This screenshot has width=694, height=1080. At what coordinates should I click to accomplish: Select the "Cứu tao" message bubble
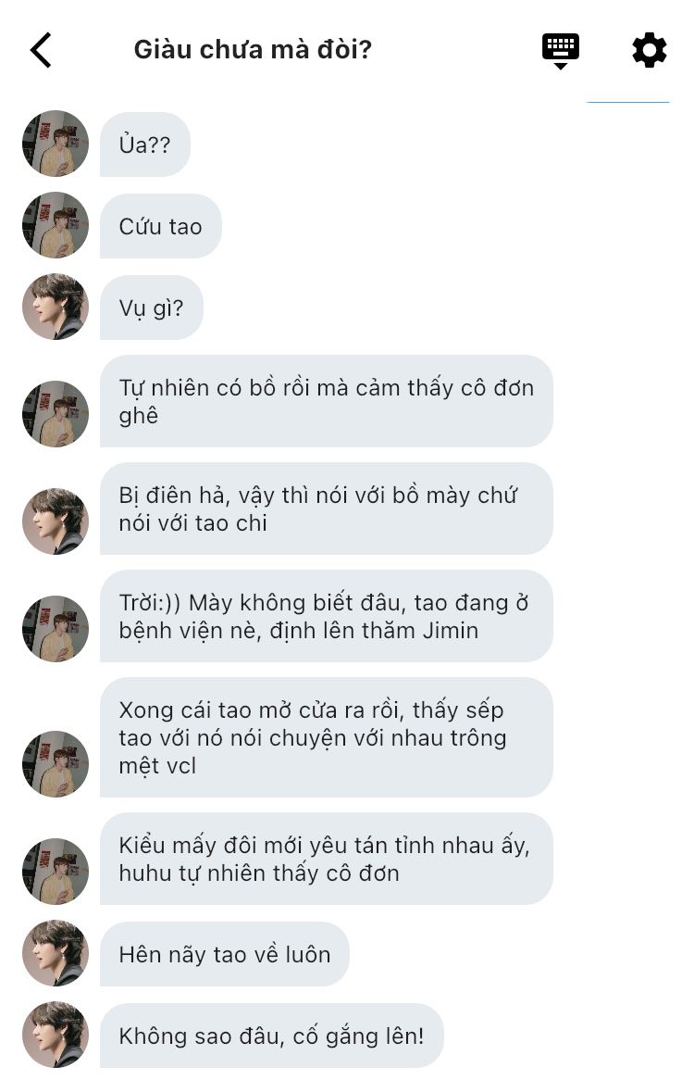point(160,226)
